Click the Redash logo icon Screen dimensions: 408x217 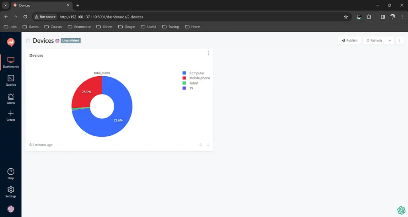[x=11, y=42]
